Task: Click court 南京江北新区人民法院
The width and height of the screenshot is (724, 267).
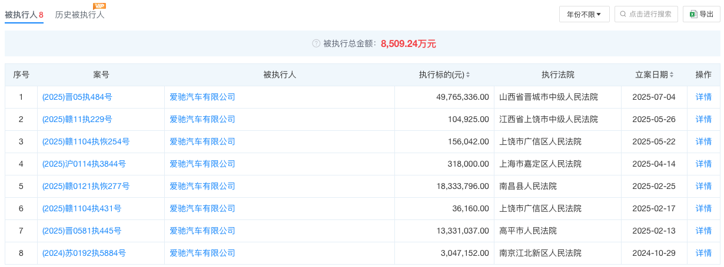Action: coord(540,253)
